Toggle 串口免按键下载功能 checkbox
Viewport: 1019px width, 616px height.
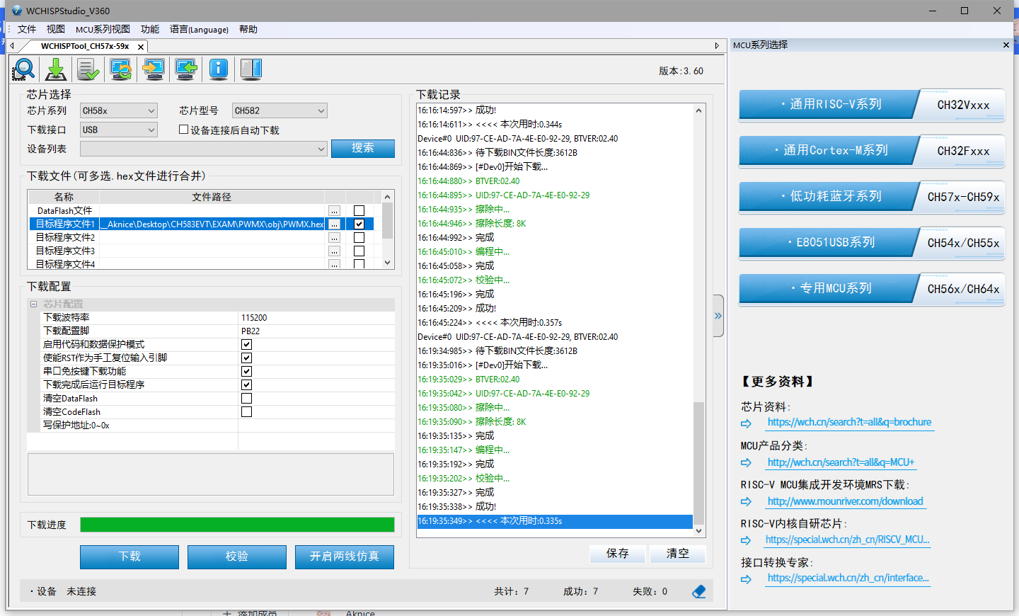tap(246, 372)
